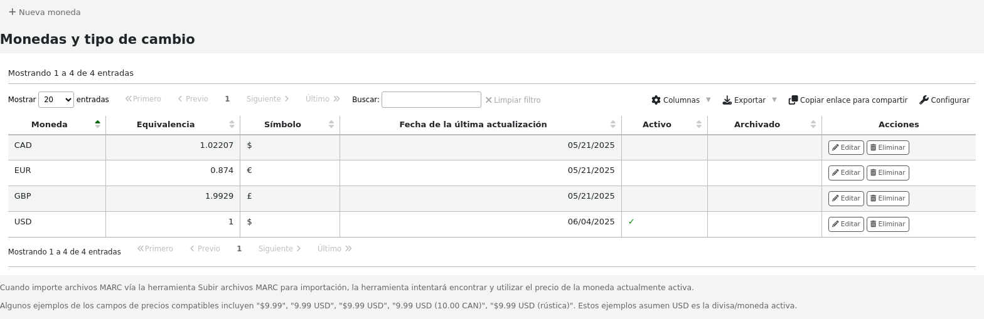Click the plus icon for Nueva moneda

pos(12,12)
